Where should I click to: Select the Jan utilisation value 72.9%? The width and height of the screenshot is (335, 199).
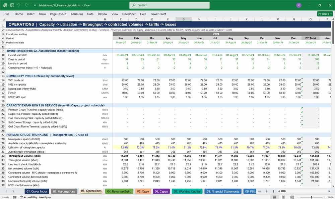point(121,147)
